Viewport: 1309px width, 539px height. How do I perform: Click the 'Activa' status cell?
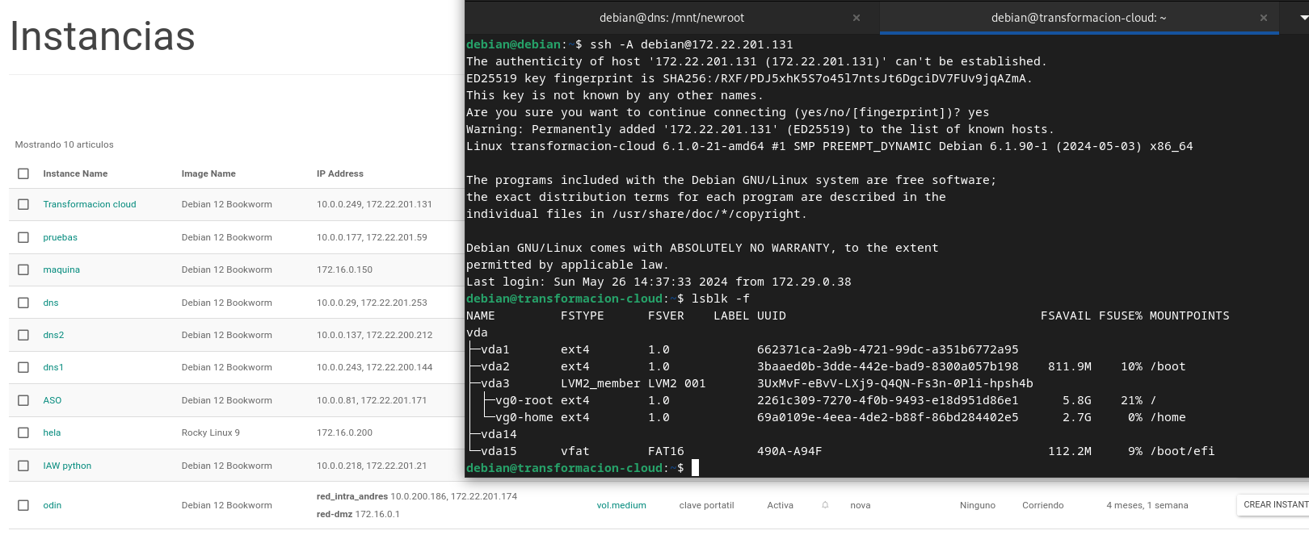(x=781, y=505)
